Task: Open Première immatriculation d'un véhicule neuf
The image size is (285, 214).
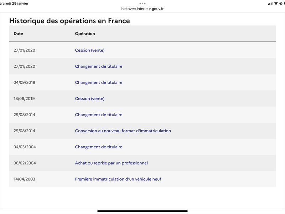Action: (118, 179)
